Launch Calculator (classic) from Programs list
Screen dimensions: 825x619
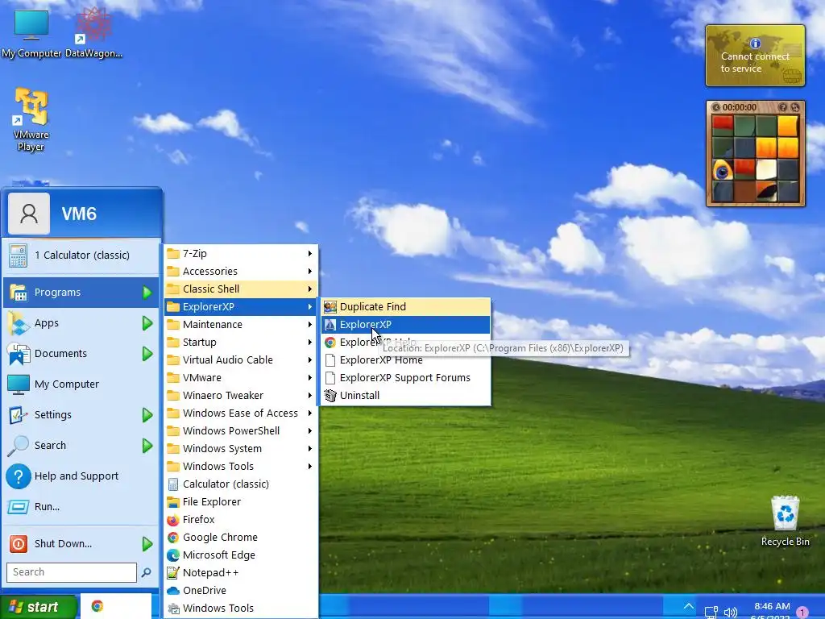[242, 484]
